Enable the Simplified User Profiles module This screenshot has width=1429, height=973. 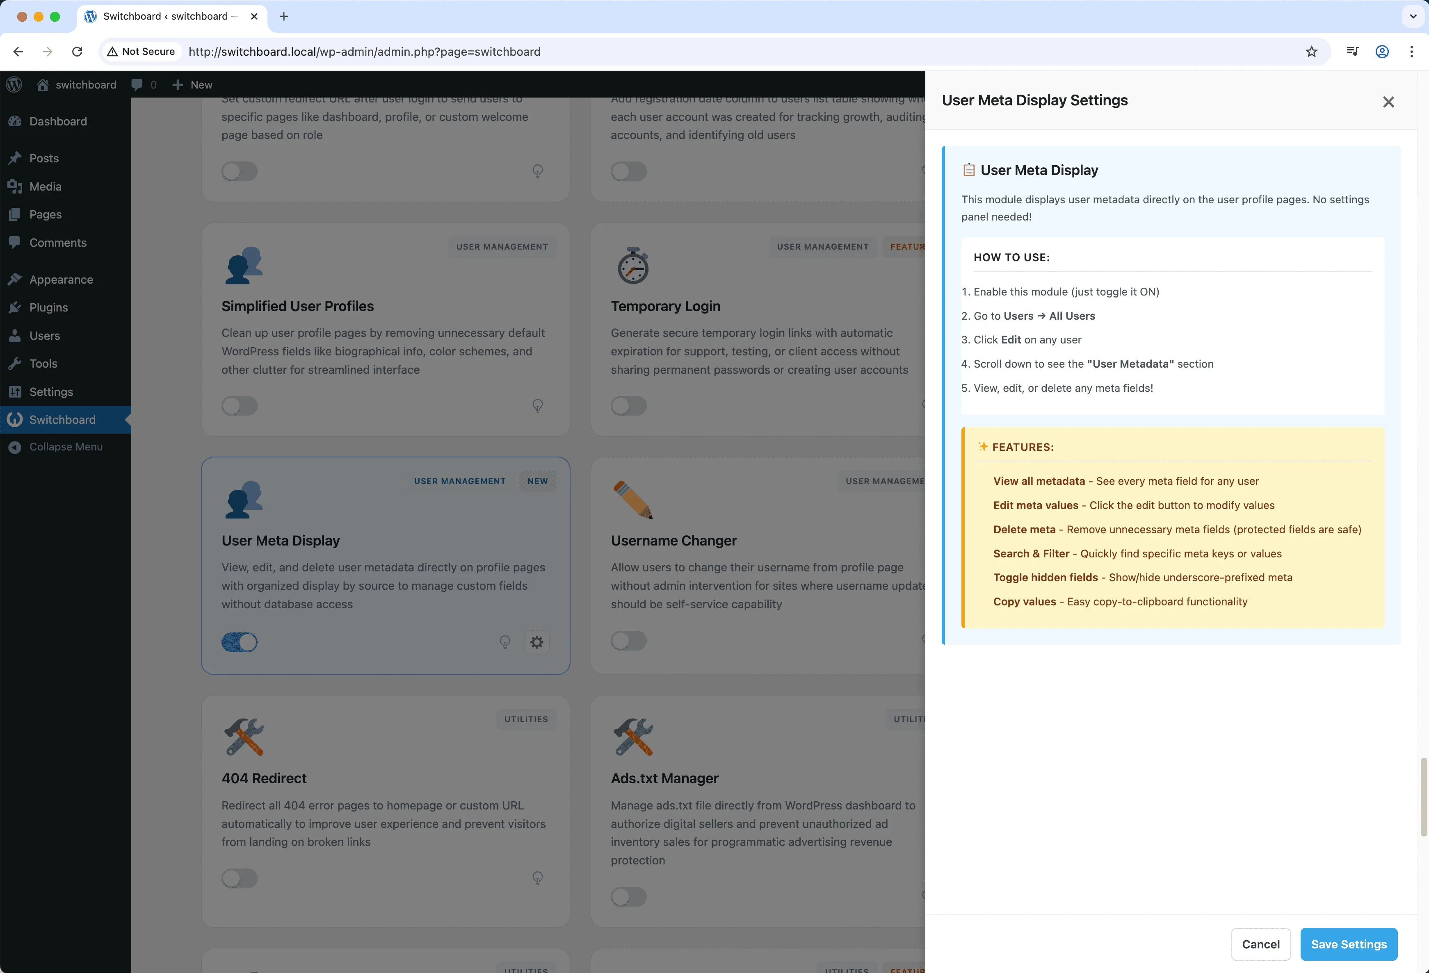pos(239,405)
